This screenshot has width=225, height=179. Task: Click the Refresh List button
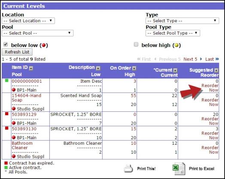(17, 52)
